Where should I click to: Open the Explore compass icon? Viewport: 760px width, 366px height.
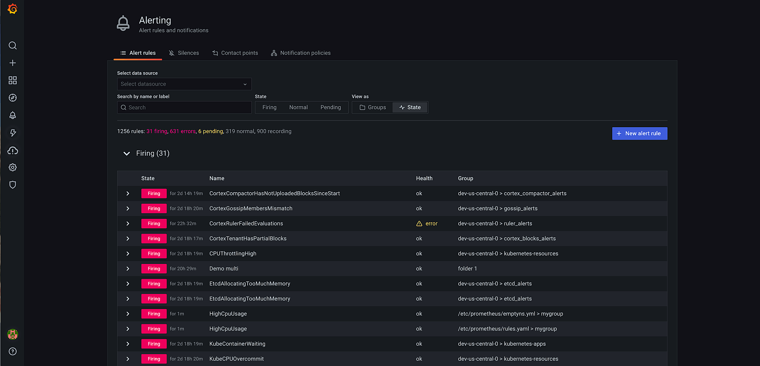13,98
